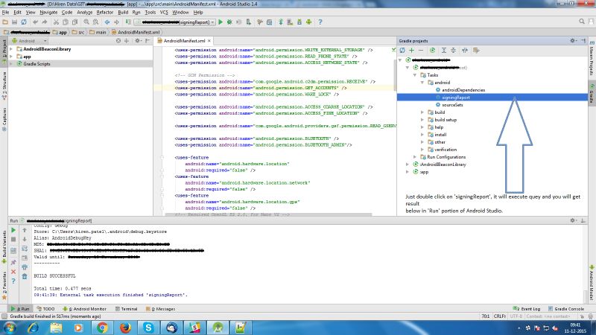This screenshot has width=596, height=335.
Task: Open the Gradle Console button
Action: pyautogui.click(x=566, y=309)
